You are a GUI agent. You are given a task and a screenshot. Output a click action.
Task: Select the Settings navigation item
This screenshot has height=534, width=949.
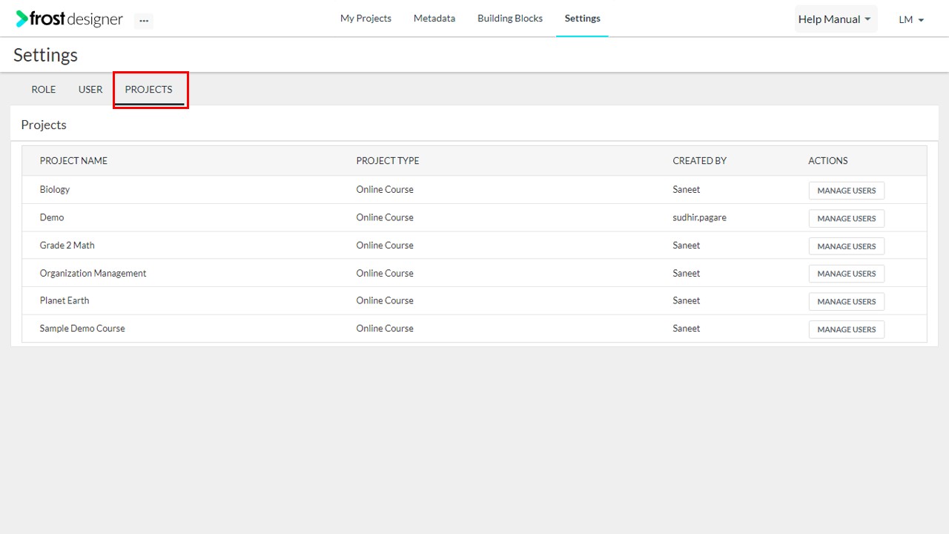pyautogui.click(x=583, y=19)
